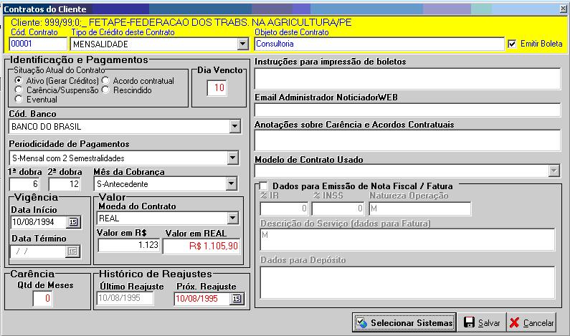Open calendar picker for Data Início
The height and width of the screenshot is (336, 570).
72,223
